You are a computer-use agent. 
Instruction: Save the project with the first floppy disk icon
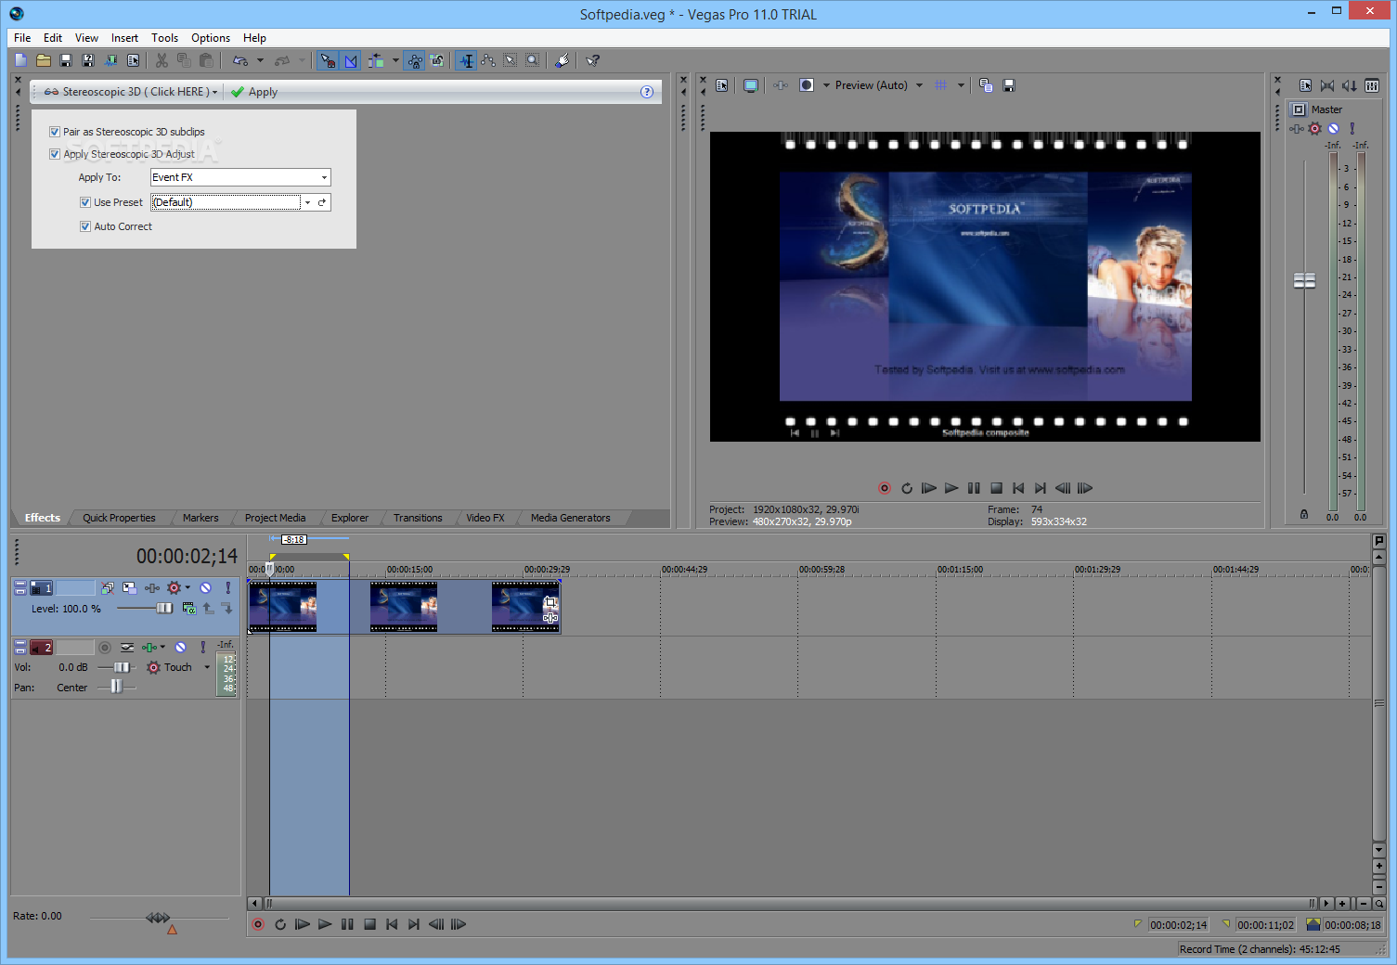(x=66, y=60)
